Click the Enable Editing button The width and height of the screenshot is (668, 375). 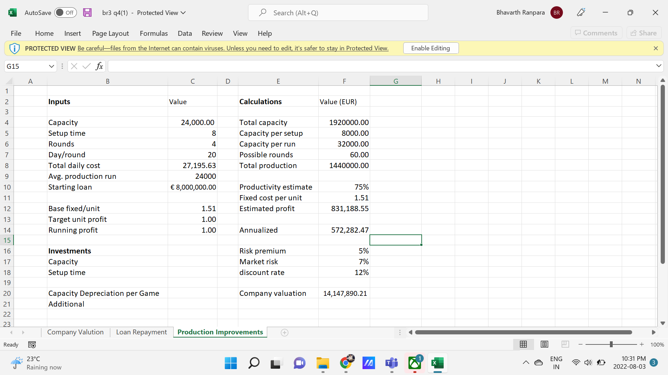(430, 48)
